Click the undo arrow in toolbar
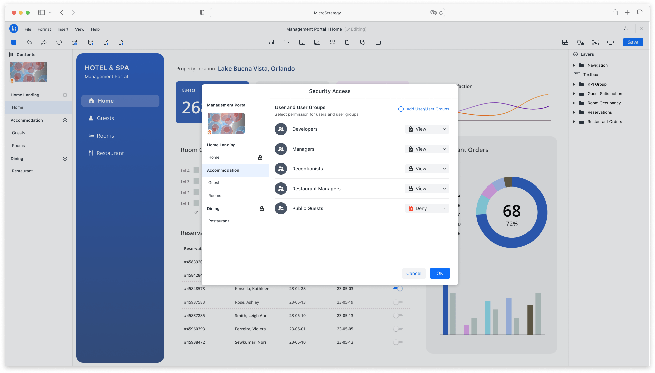Screen dimensions: 655x373 [29, 42]
